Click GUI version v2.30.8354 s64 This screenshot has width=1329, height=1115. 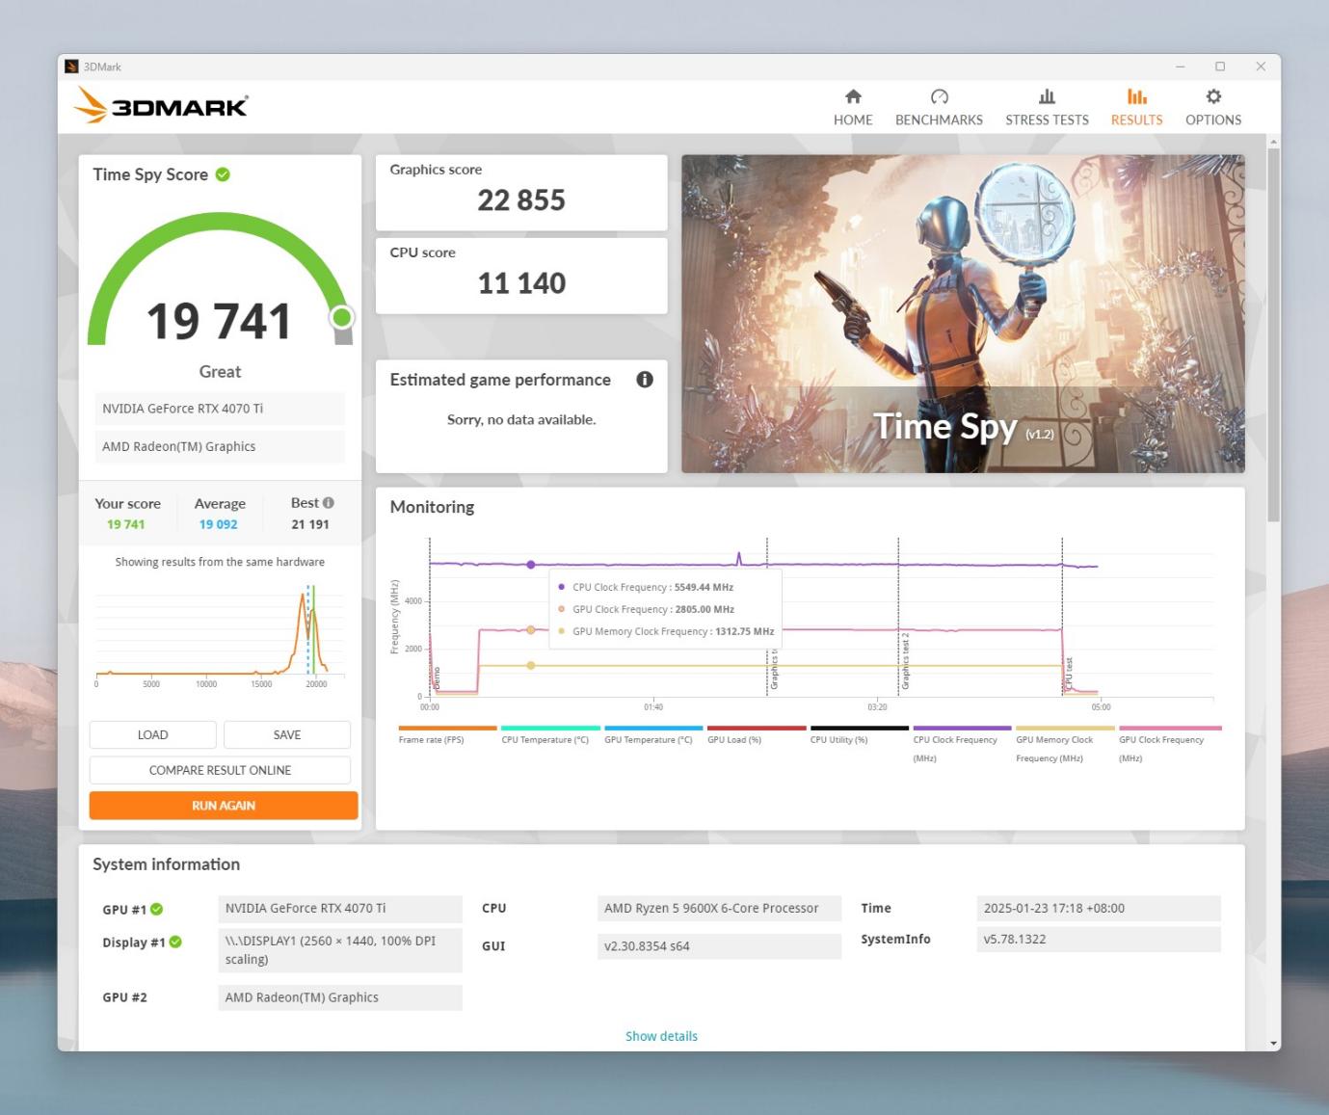tap(719, 946)
